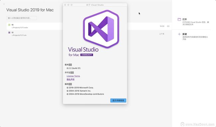Screen dimensions: 216x127
Task: Open recent path ~/Projects/11/11.sln
Action: pyautogui.click(x=19, y=35)
